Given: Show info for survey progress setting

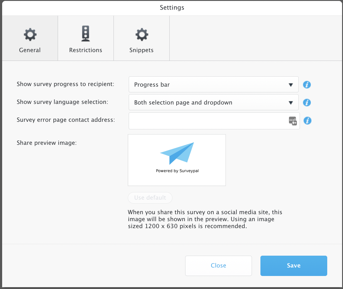Looking at the screenshot, I should pos(307,85).
